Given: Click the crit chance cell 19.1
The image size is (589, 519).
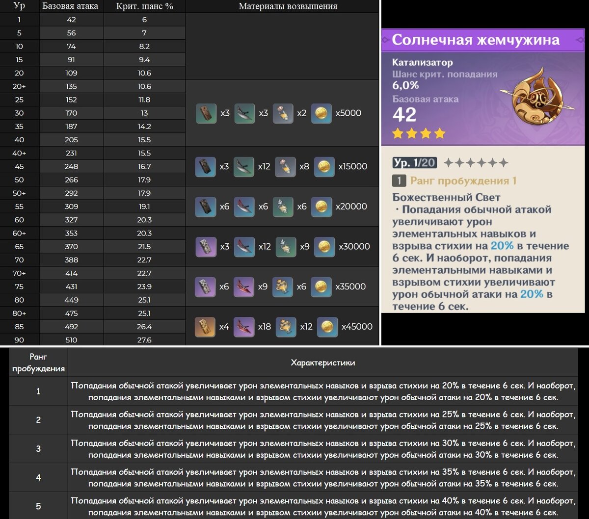Looking at the screenshot, I should coord(144,207).
